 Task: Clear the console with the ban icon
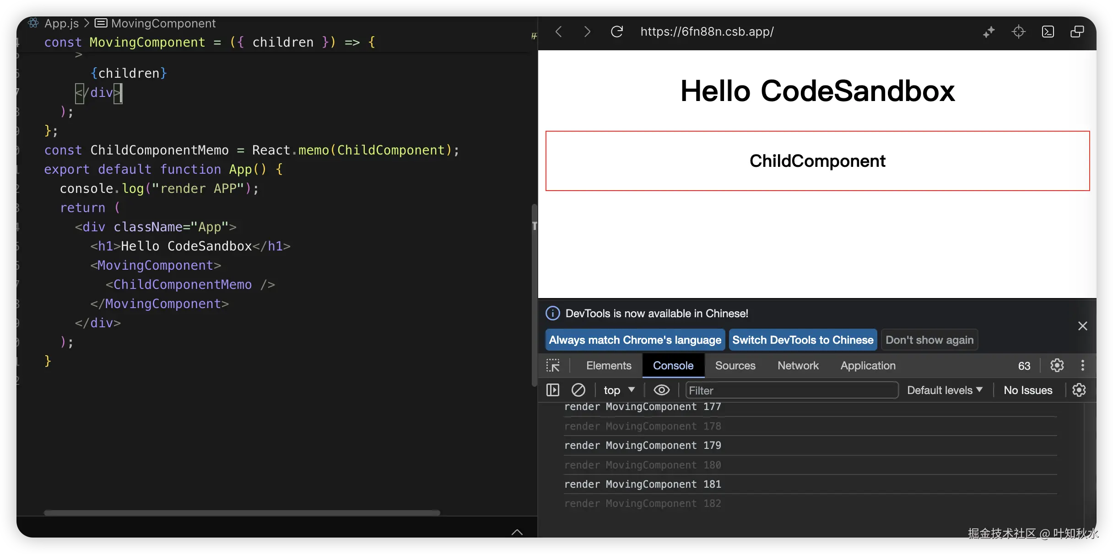tap(578, 390)
